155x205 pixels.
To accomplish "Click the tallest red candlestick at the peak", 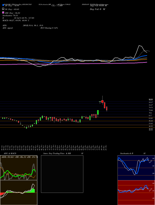I will click(x=102, y=101).
